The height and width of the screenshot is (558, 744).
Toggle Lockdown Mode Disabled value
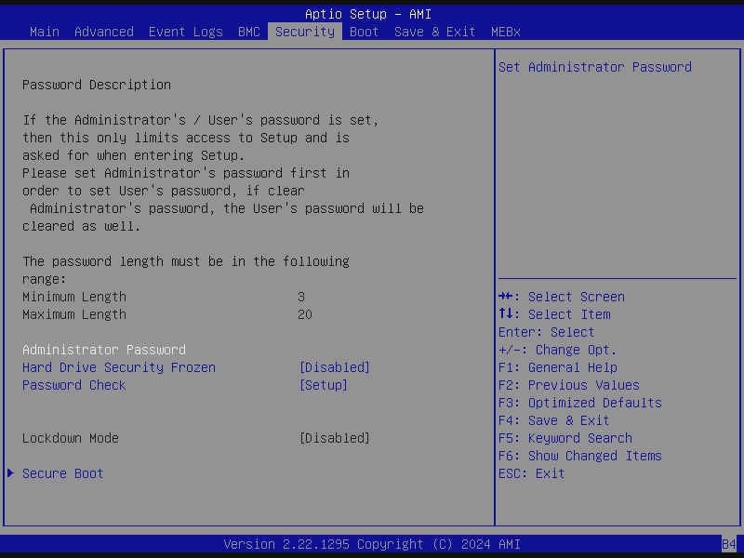[x=334, y=438]
